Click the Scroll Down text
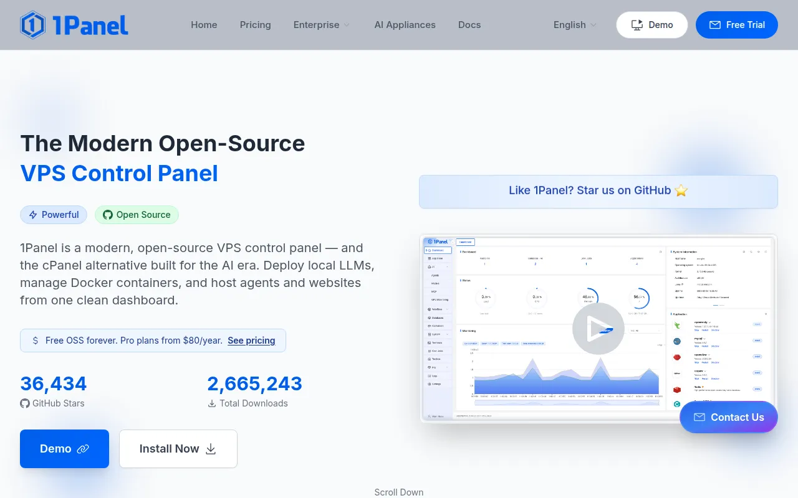 399,492
